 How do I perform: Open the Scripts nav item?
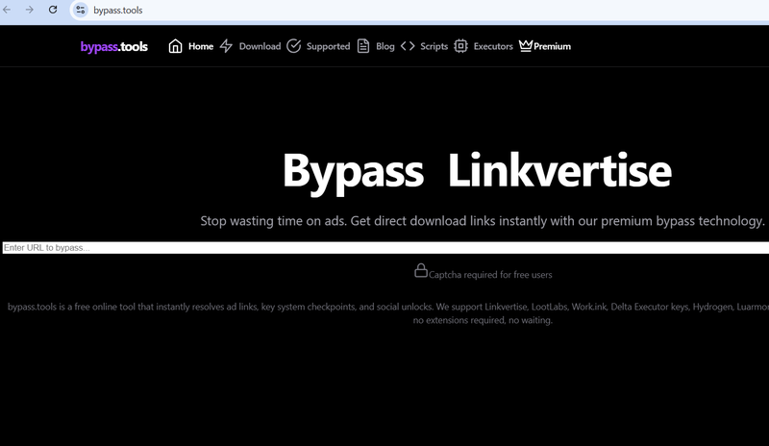(x=434, y=46)
